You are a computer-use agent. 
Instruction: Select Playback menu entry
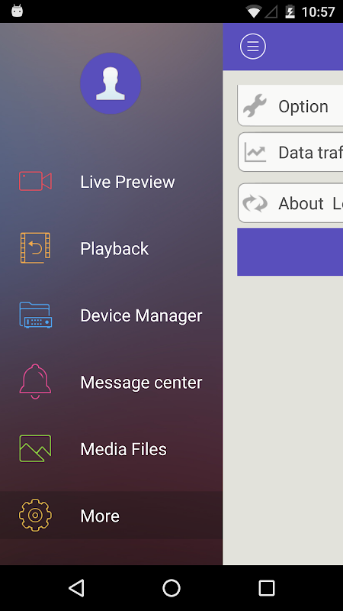pyautogui.click(x=111, y=248)
